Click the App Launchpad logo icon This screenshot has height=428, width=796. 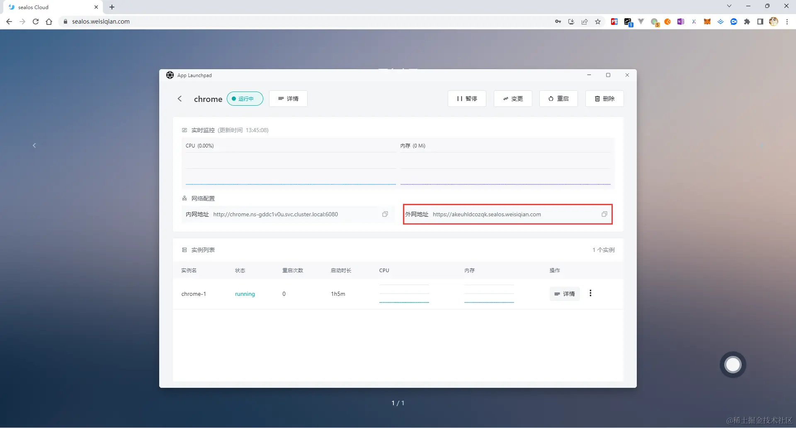pos(170,75)
